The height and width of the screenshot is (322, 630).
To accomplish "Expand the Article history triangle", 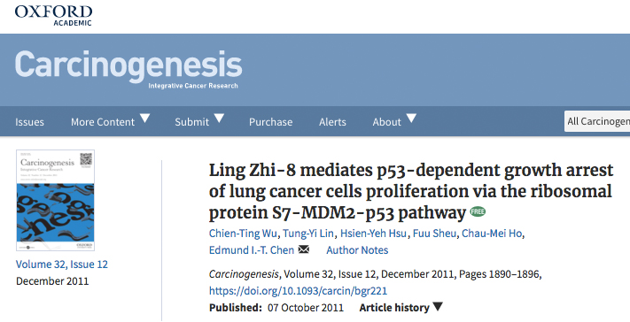I will pos(438,307).
